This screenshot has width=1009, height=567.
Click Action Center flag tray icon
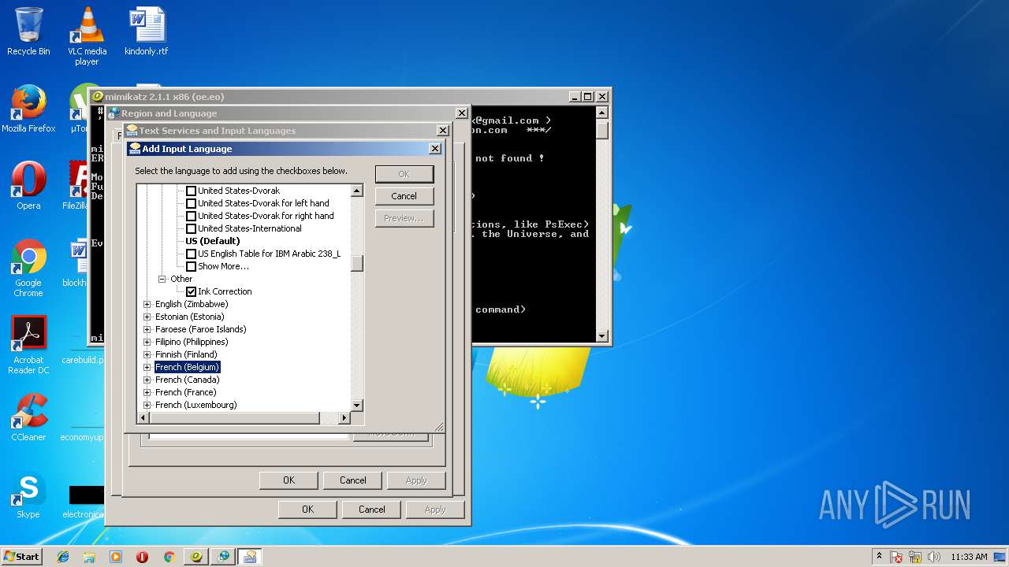[896, 557]
